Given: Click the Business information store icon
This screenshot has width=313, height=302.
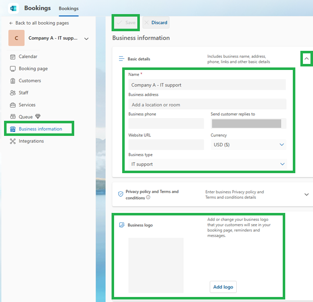Looking at the screenshot, I should (13, 129).
